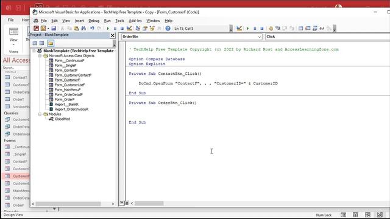Viewport: 390px width, 219px height.
Task: Click View Code in the Project pane
Action: tap(35, 43)
